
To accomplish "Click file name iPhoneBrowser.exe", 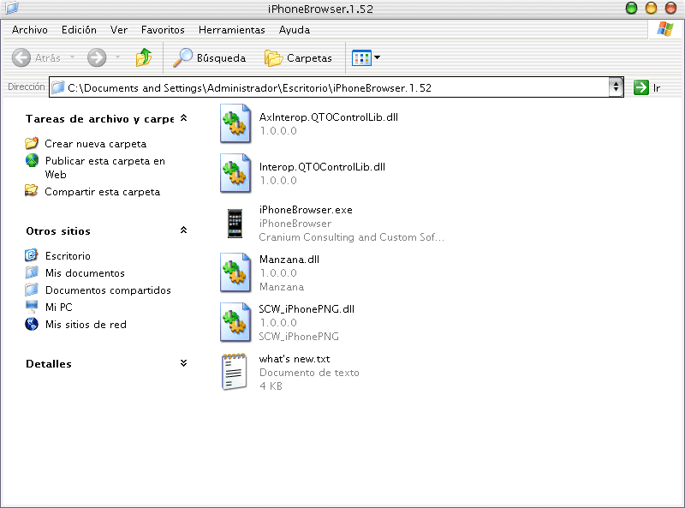I will pyautogui.click(x=306, y=210).
